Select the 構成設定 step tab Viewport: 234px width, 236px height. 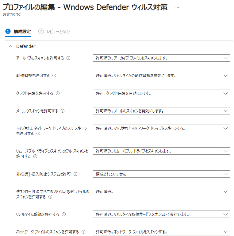18,32
